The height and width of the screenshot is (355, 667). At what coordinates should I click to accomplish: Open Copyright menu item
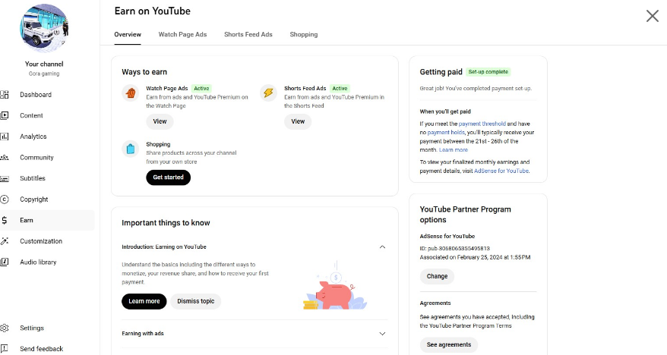pos(34,199)
